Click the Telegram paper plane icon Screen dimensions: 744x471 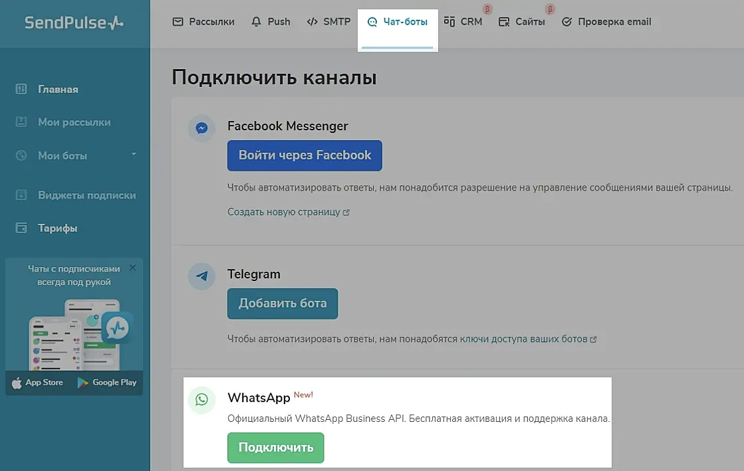click(201, 276)
